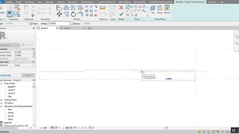
Task: Select the Pick Lines draw tool
Action: coord(136,15)
